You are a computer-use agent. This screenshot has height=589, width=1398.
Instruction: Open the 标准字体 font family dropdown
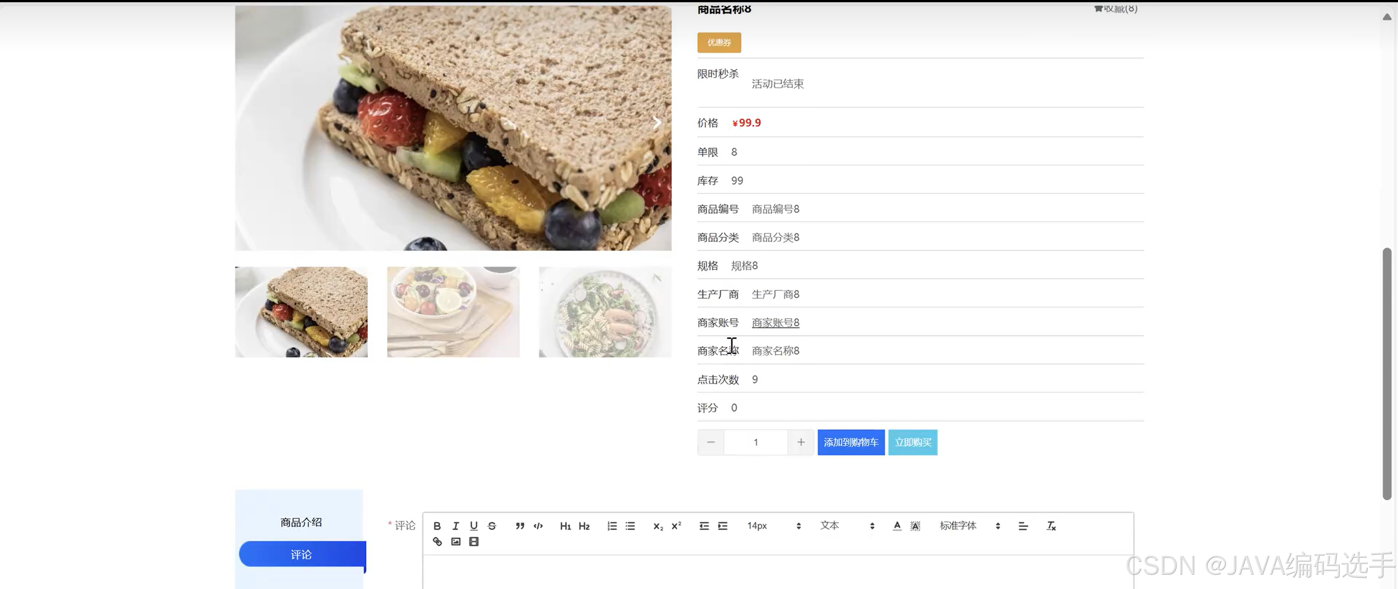tap(966, 525)
